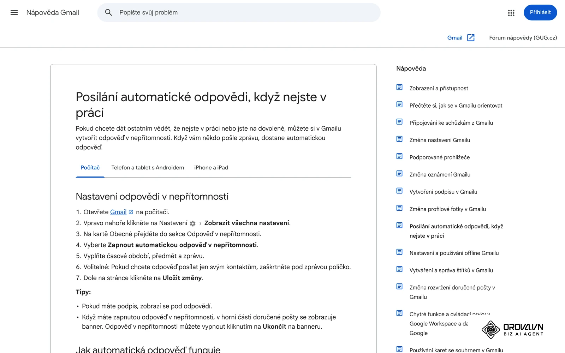Click the article icon beside Přečtěte si, jak se v Gmailu orientovat

click(x=399, y=104)
